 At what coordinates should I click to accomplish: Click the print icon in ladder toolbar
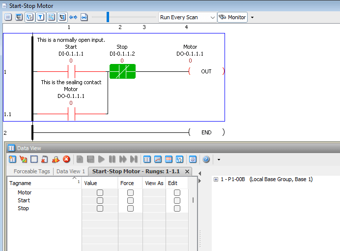pos(84,17)
